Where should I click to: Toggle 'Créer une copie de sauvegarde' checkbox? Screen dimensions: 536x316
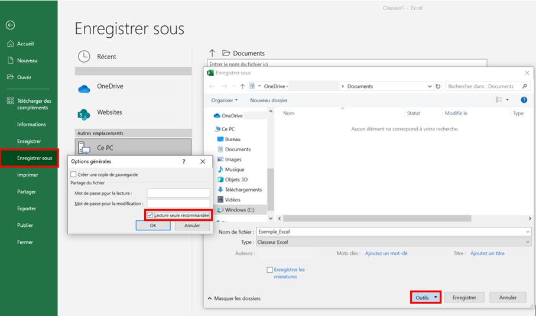pyautogui.click(x=73, y=174)
